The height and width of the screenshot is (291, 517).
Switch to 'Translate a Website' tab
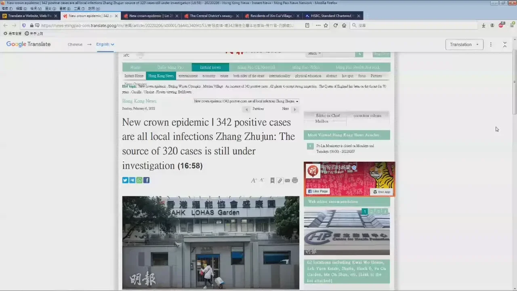(30, 16)
